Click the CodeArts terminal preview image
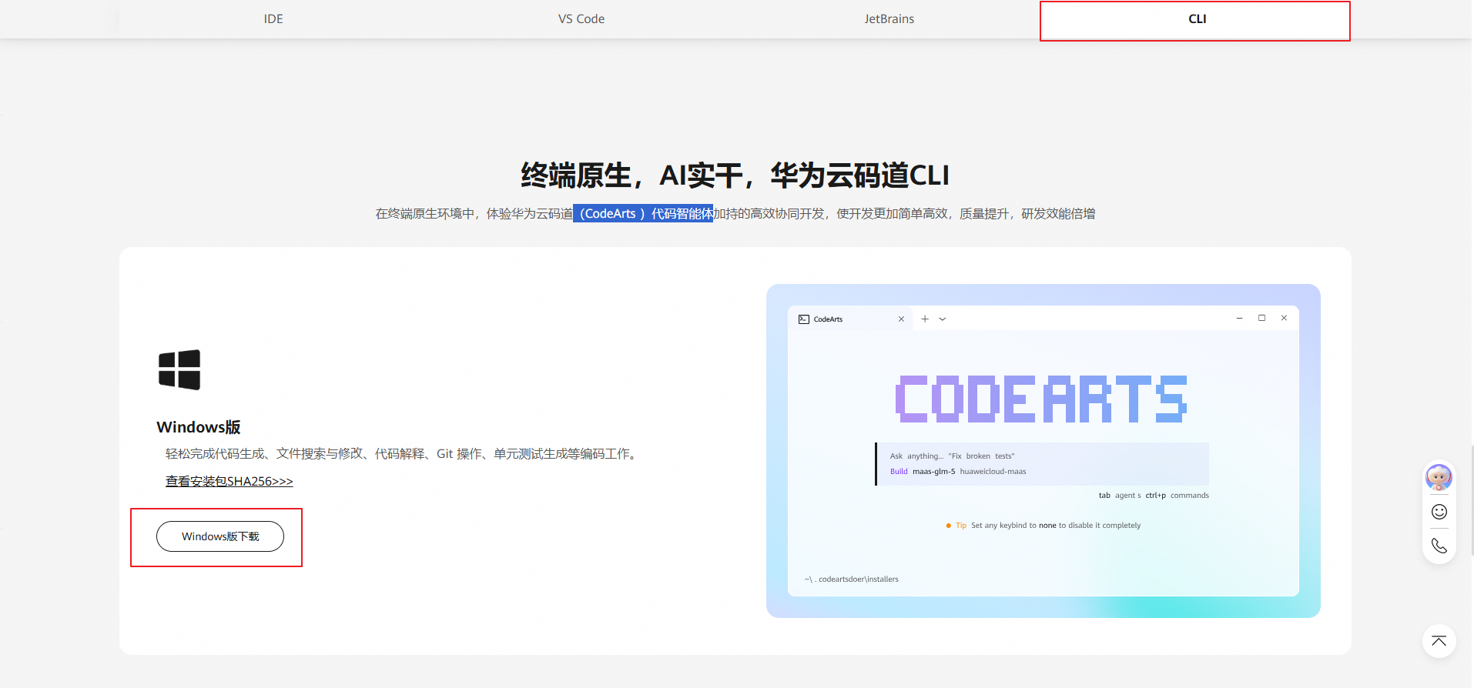1474x688 pixels. (1043, 451)
